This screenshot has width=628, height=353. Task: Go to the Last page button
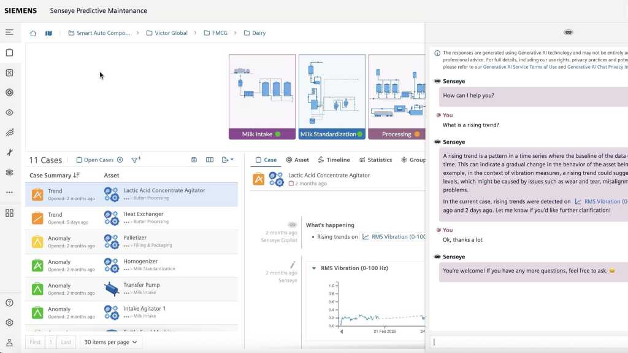pyautogui.click(x=66, y=342)
